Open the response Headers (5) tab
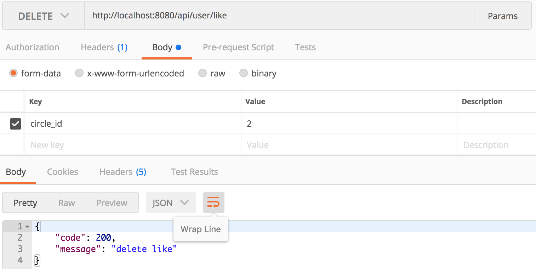Image resolution: width=536 pixels, height=269 pixels. [122, 172]
